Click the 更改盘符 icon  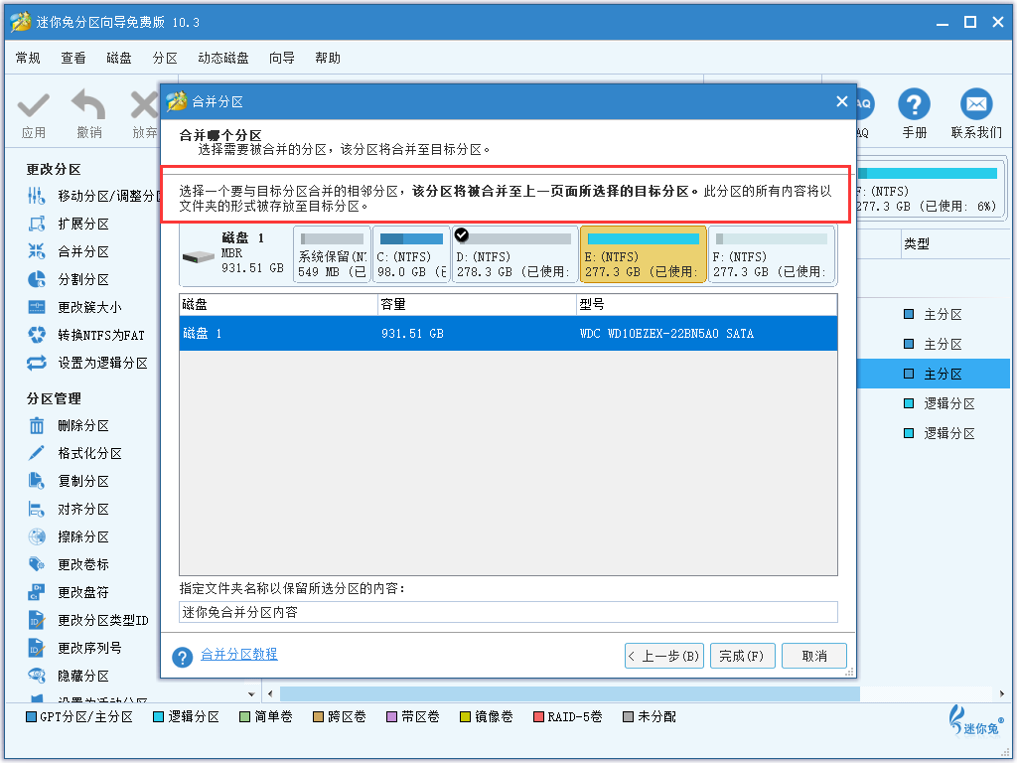point(37,592)
